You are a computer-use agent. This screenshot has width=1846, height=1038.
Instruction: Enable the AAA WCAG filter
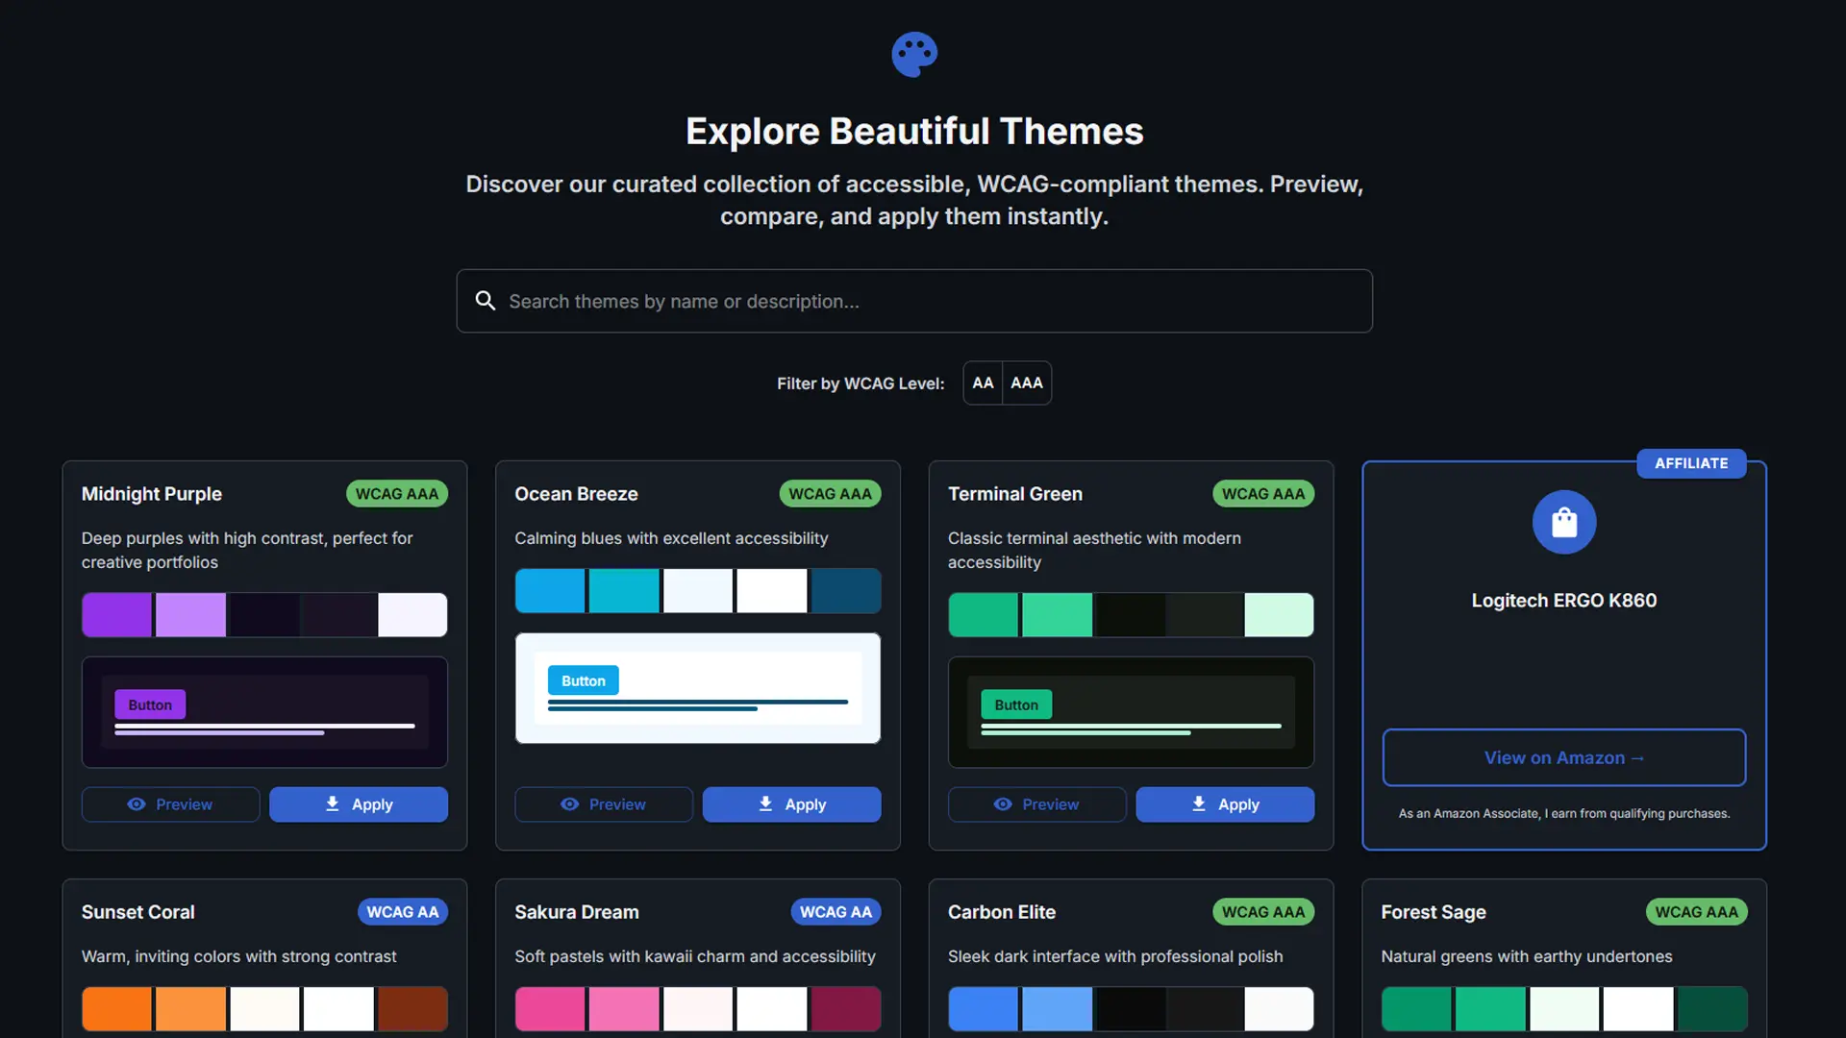click(1026, 383)
